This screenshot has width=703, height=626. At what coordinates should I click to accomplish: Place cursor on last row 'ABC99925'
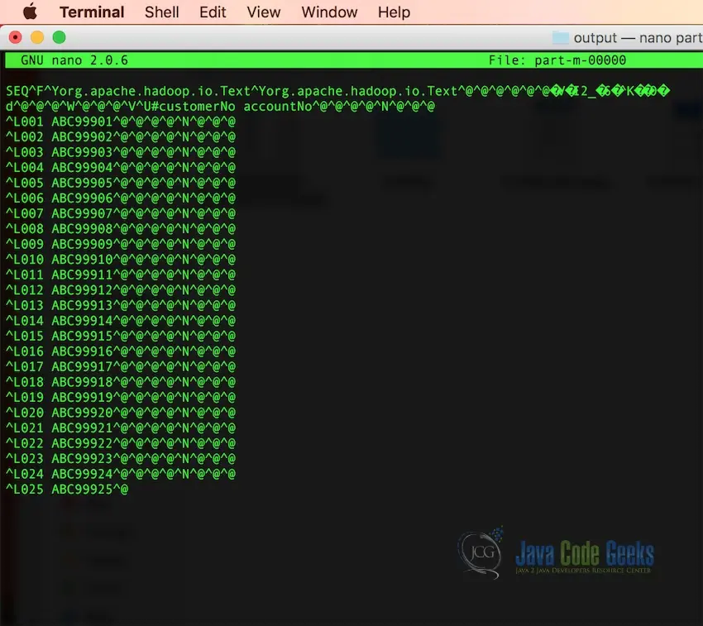(67, 490)
